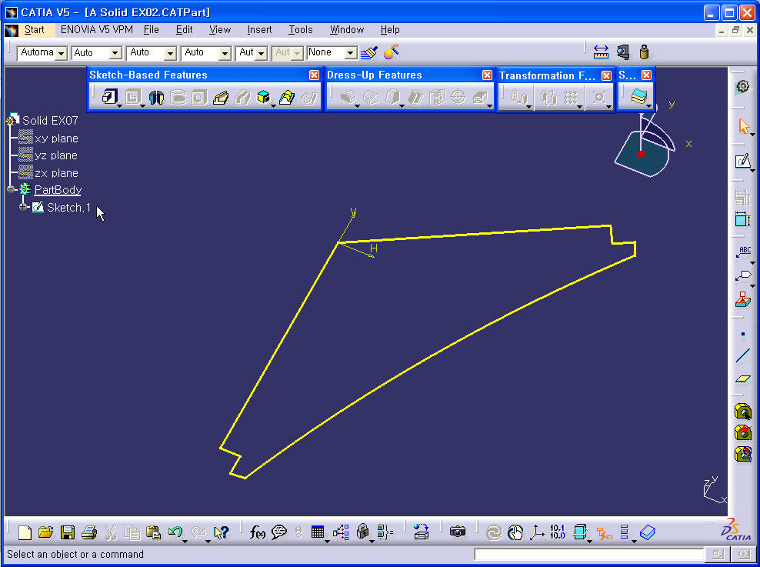Image resolution: width=760 pixels, height=567 pixels.
Task: Expand the Sketch.1 tree node
Action: pos(24,208)
